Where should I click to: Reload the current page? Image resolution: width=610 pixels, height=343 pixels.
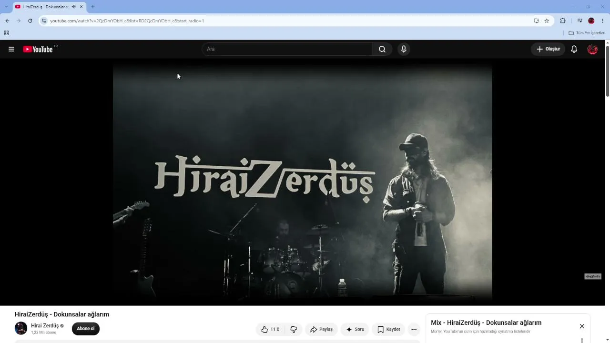tap(30, 20)
